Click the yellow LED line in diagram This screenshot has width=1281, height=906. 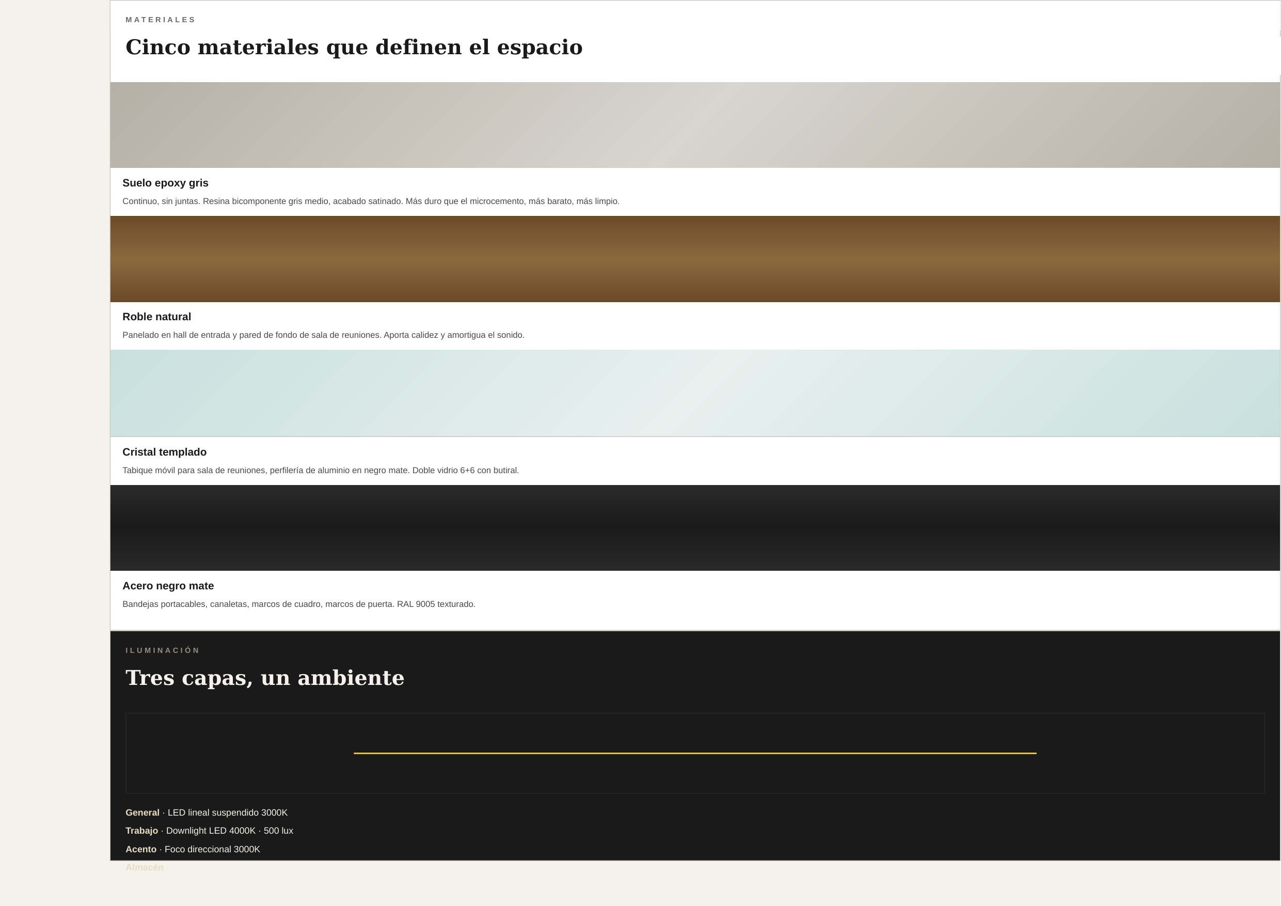click(x=694, y=753)
